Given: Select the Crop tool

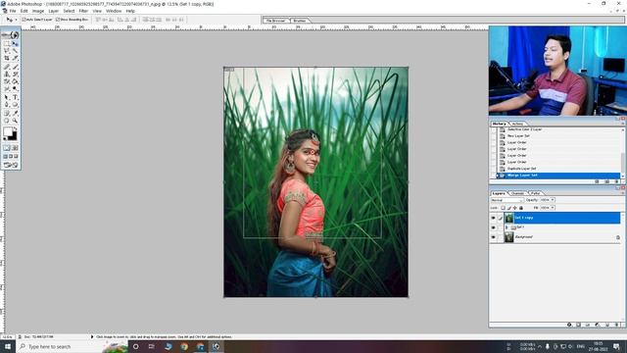Looking at the screenshot, I should [7, 59].
